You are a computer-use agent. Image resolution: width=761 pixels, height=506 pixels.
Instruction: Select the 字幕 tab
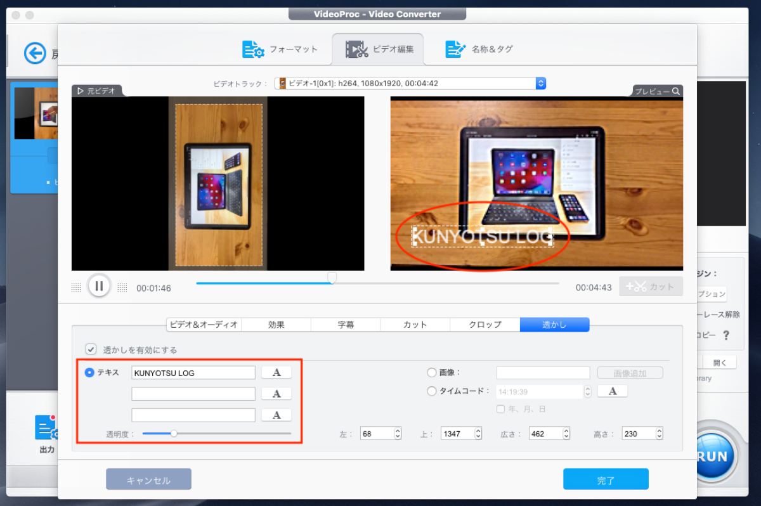coord(346,325)
